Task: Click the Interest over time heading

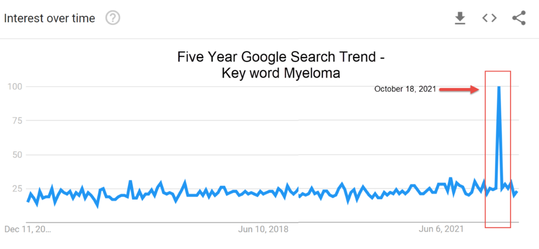Action: point(49,18)
